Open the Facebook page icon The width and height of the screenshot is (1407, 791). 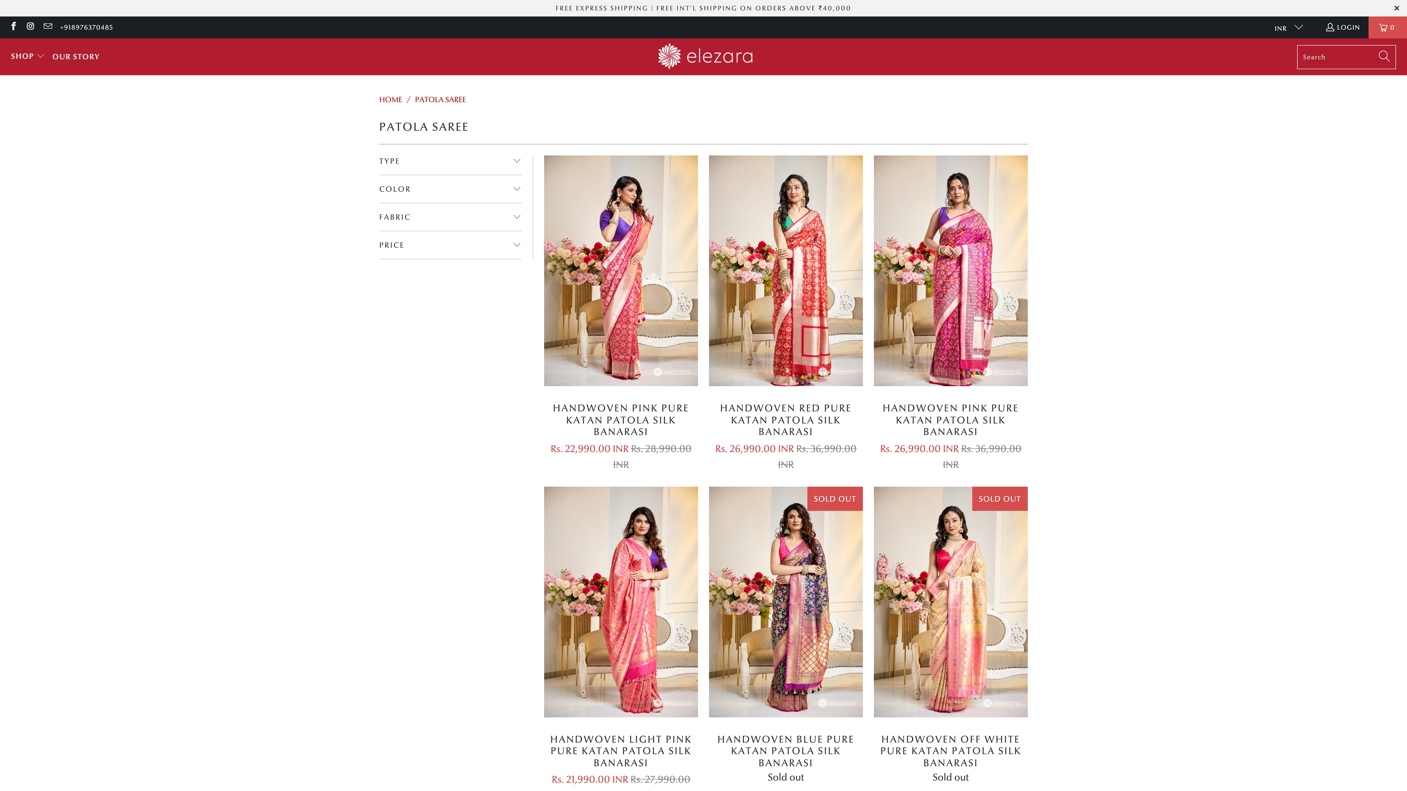click(13, 26)
